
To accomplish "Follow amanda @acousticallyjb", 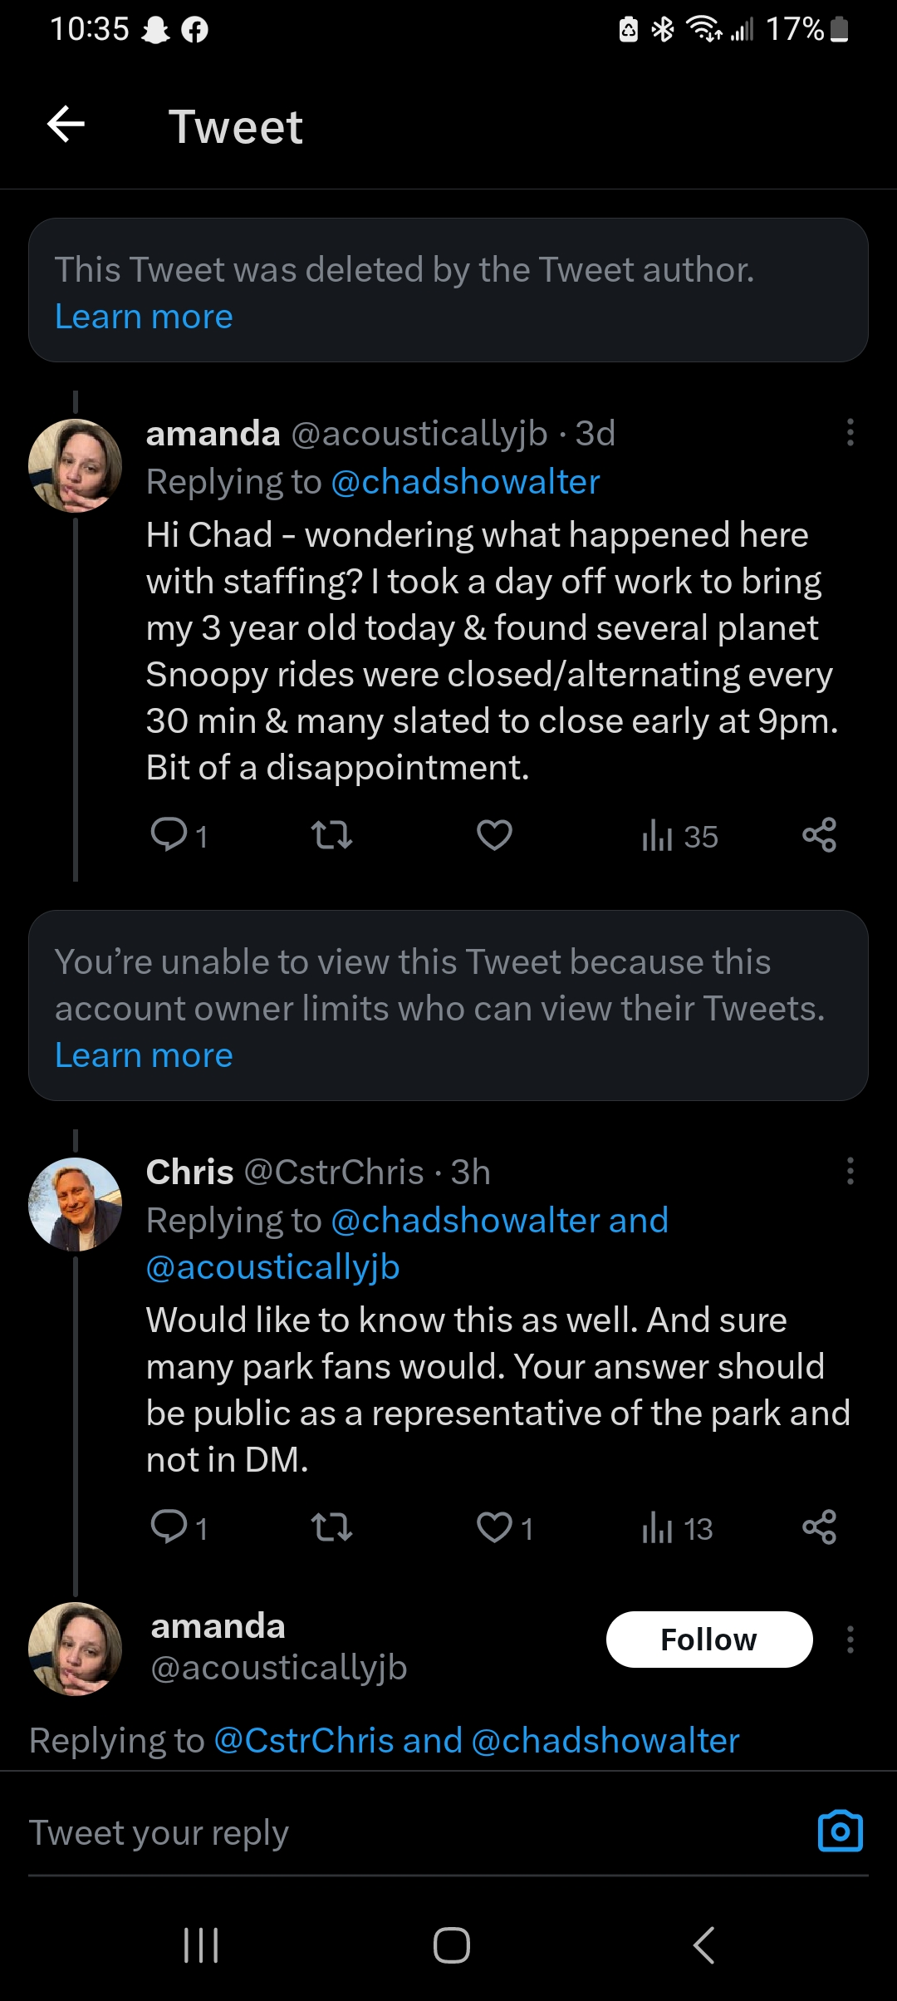I will (709, 1640).
